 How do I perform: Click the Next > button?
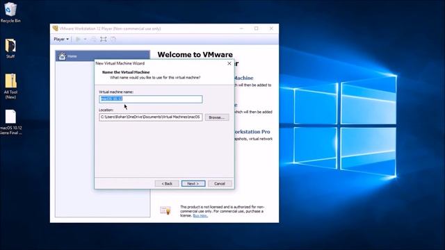click(x=193, y=183)
